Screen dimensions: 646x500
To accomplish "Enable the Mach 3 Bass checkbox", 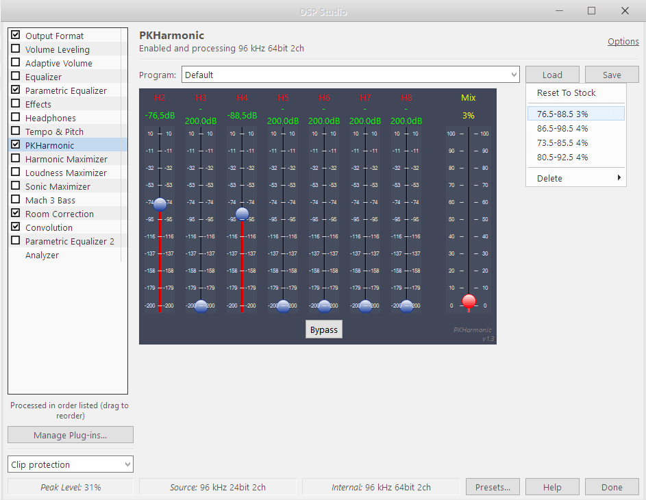I will (x=16, y=199).
